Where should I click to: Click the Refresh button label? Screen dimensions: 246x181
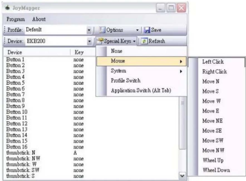click(x=157, y=41)
